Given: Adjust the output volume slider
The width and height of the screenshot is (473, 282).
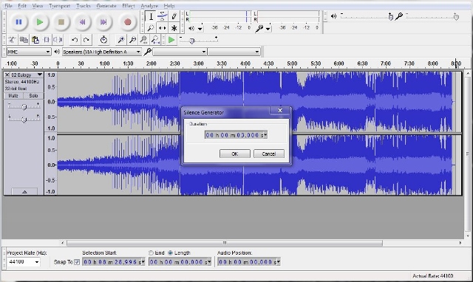Looking at the screenshot, I should tap(390, 17).
